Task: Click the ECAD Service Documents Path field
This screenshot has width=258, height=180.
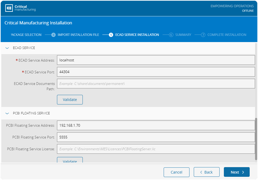Action: pos(156,84)
